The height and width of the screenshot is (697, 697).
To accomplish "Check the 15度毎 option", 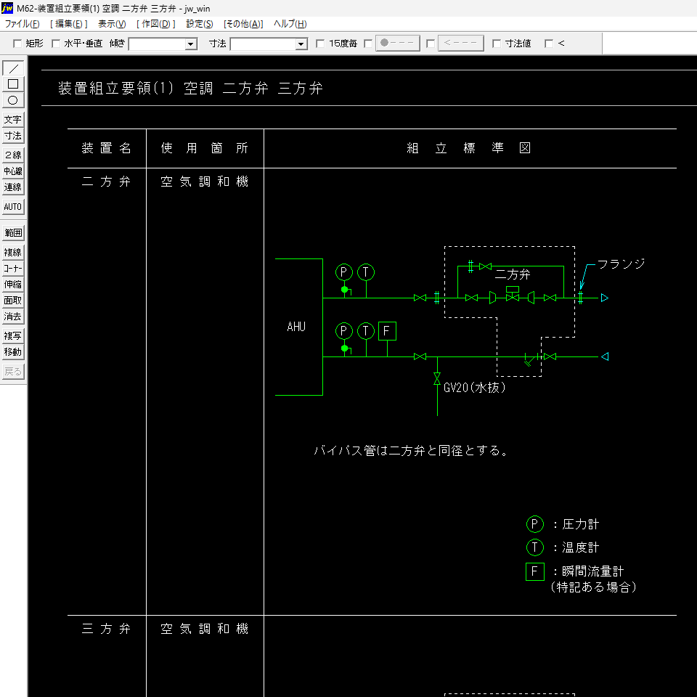I will coord(320,44).
